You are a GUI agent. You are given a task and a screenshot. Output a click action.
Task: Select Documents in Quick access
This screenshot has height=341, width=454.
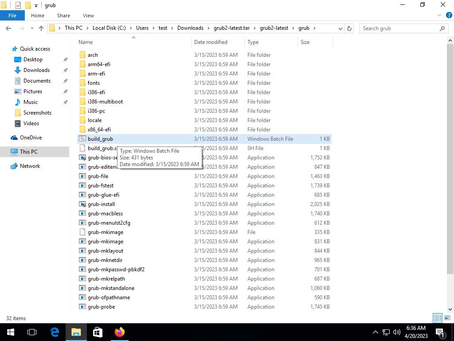tap(37, 81)
